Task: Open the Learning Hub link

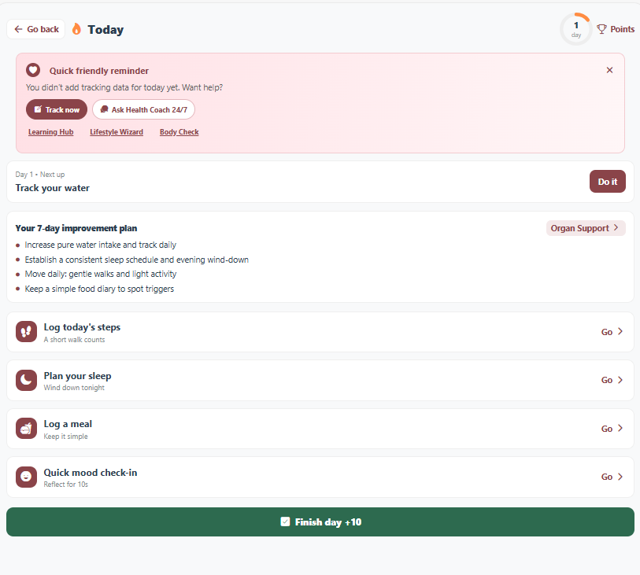Action: [x=51, y=132]
